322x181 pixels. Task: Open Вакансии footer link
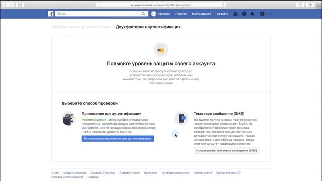(150, 173)
